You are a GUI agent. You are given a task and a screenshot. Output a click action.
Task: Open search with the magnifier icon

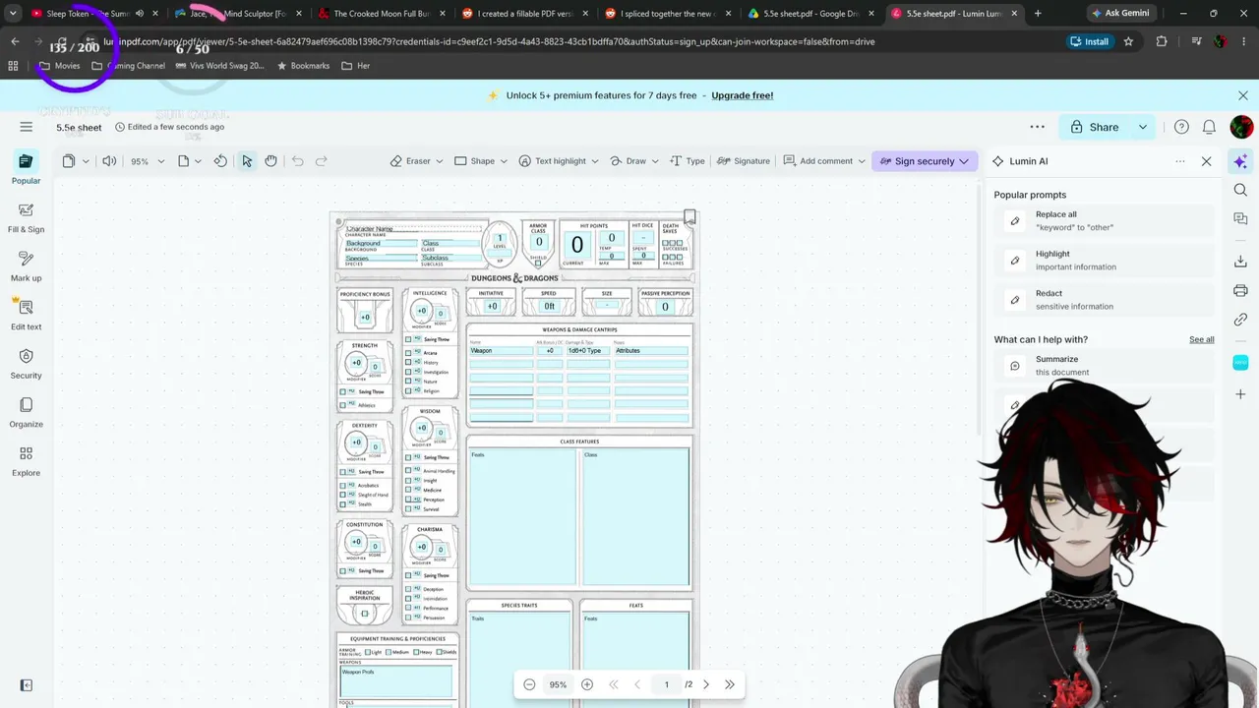(1240, 190)
